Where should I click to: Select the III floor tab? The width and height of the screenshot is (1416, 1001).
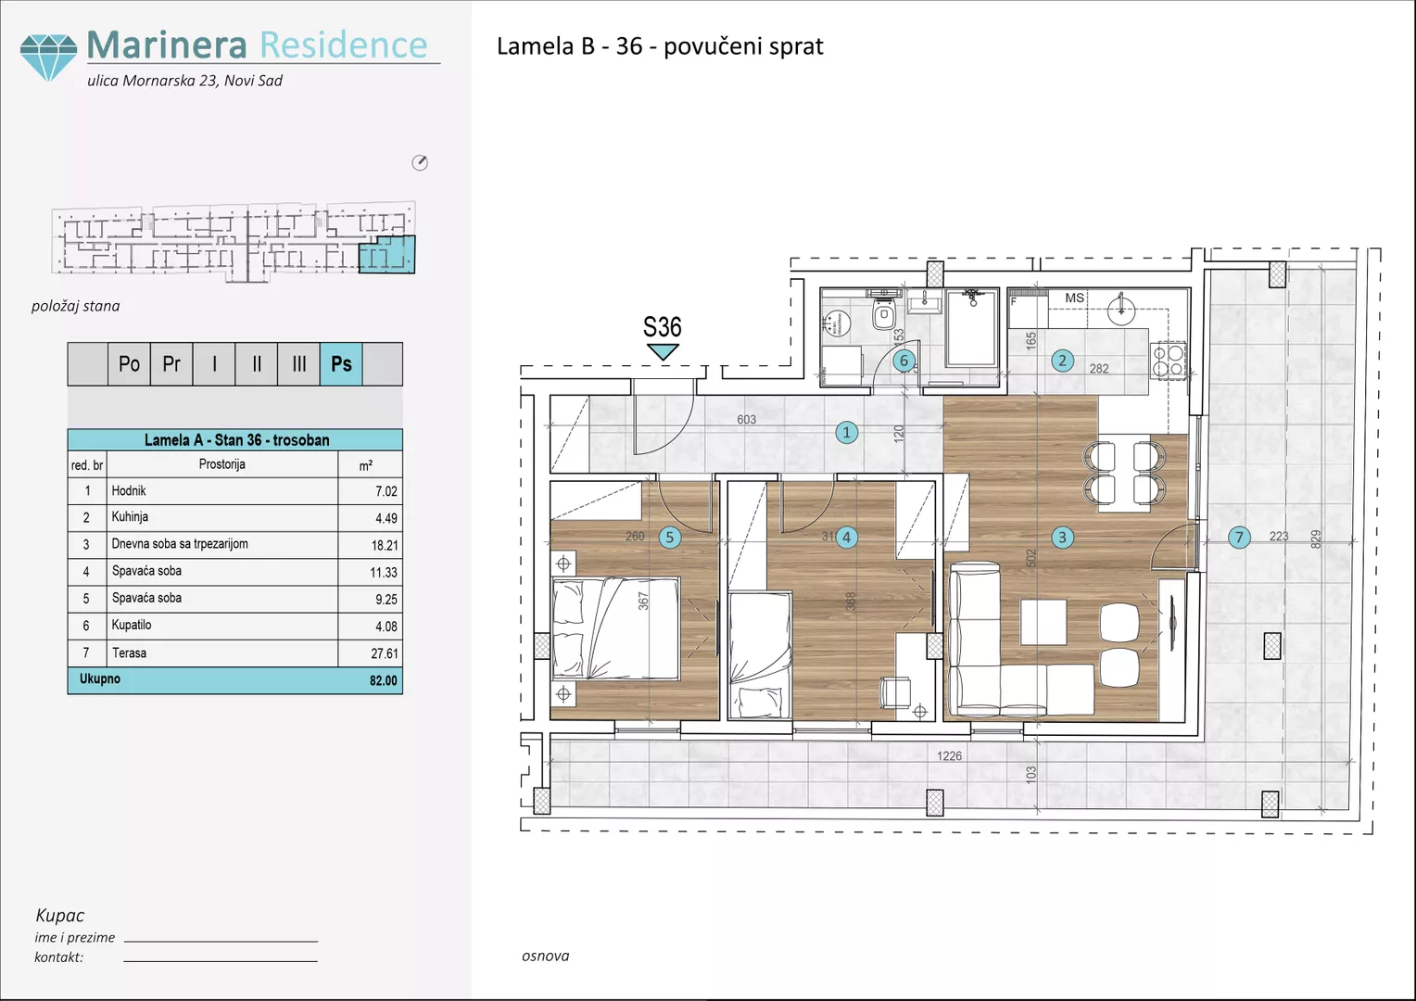(x=299, y=364)
